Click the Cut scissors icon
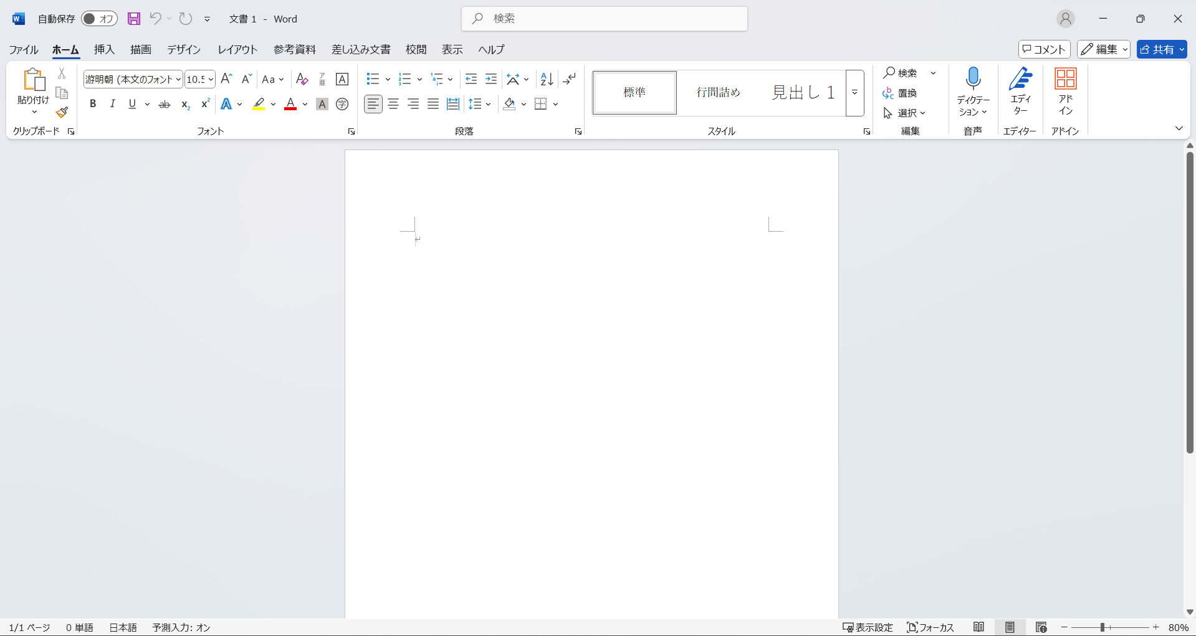This screenshot has width=1196, height=636. pyautogui.click(x=62, y=74)
